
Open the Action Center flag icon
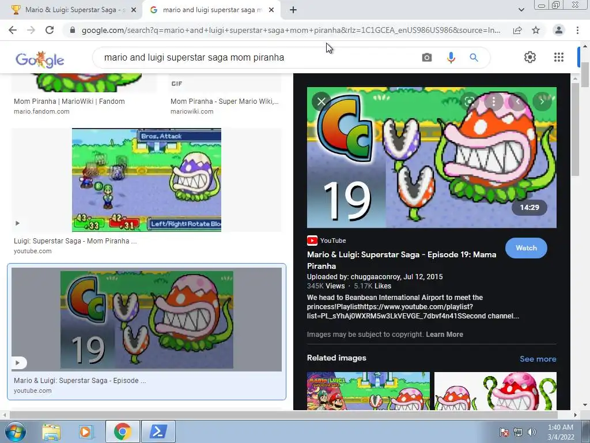click(504, 432)
